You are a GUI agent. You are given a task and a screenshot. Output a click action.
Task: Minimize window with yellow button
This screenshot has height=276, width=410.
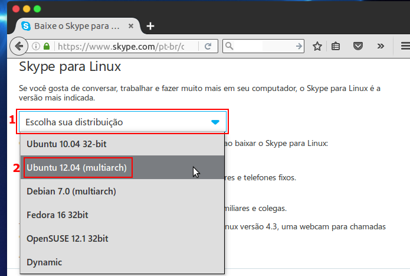coord(27,9)
